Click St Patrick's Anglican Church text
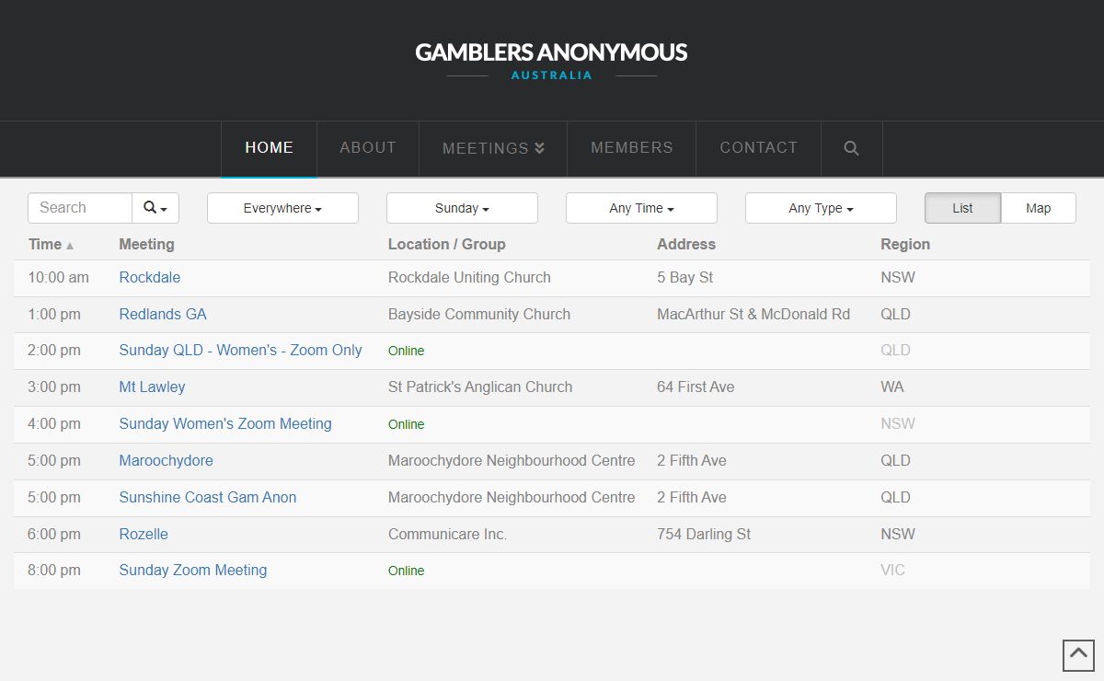 (x=480, y=387)
